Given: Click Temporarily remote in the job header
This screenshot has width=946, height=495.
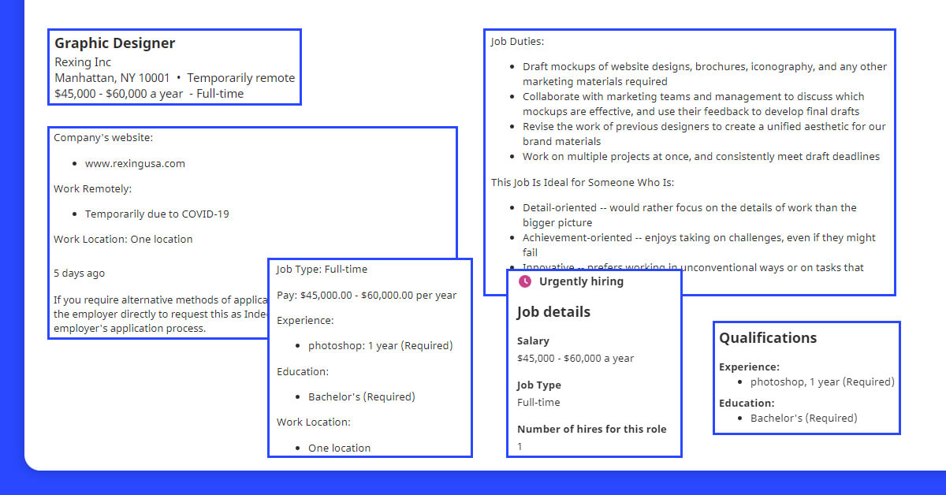Looking at the screenshot, I should click(x=241, y=78).
